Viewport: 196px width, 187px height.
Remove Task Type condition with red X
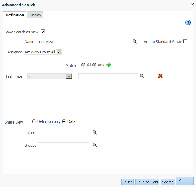[160, 76]
